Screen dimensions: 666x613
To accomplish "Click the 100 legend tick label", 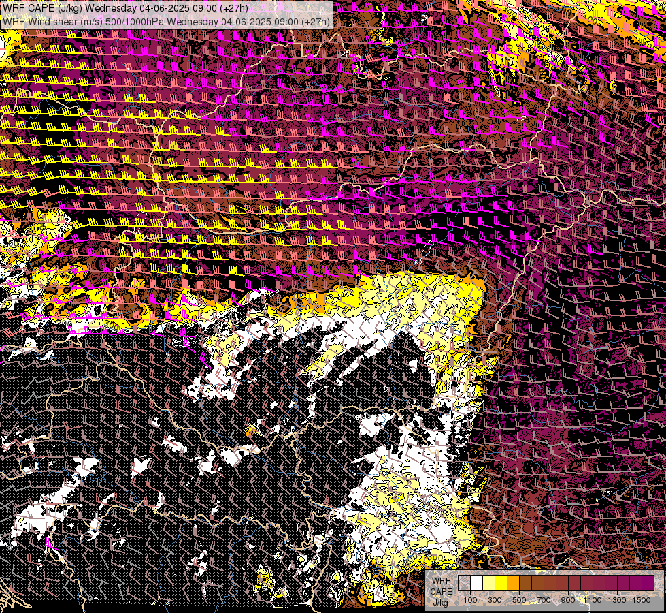I will tap(470, 600).
